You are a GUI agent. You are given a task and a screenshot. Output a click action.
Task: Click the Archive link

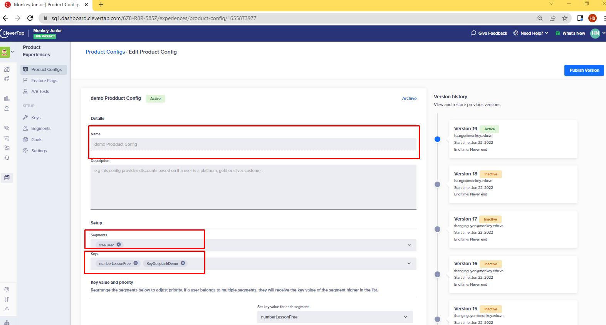pyautogui.click(x=409, y=98)
